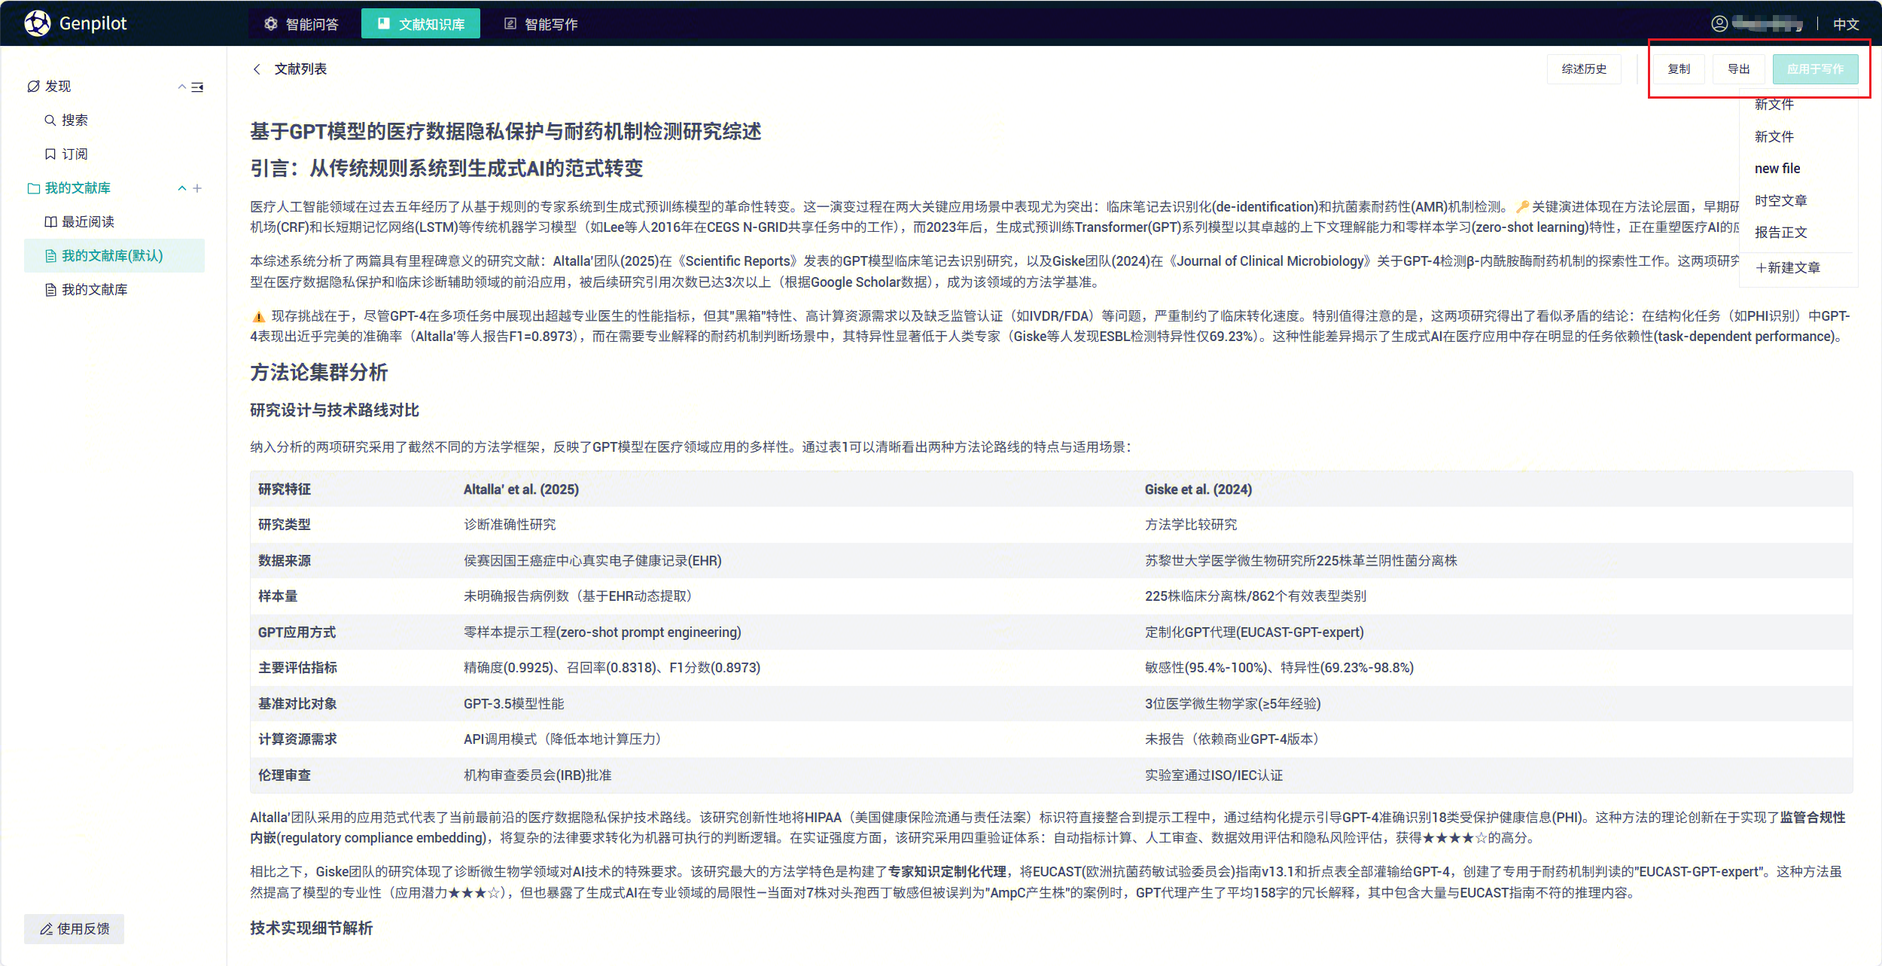
Task: Click the plus icon beside 我的文献库
Action: tap(197, 188)
